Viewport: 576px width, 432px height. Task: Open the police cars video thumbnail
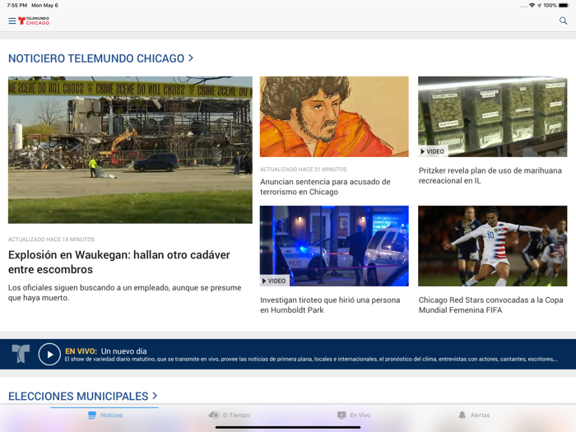tap(334, 246)
